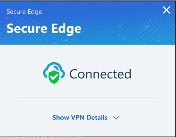This screenshot has width=176, height=137.
Task: Click the word VPN in details link
Action: point(78,117)
